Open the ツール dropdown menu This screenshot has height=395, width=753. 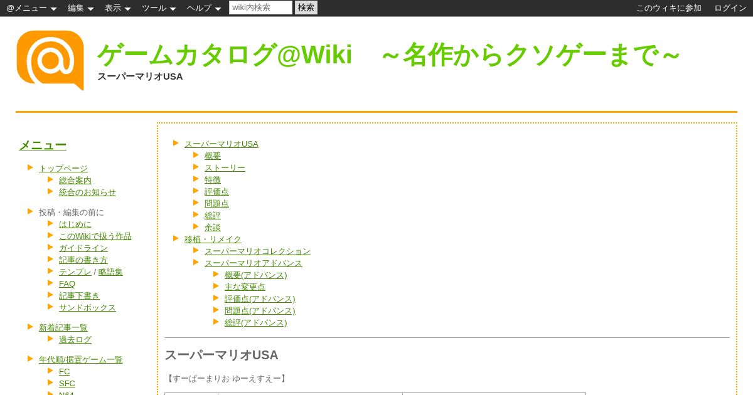(x=159, y=8)
